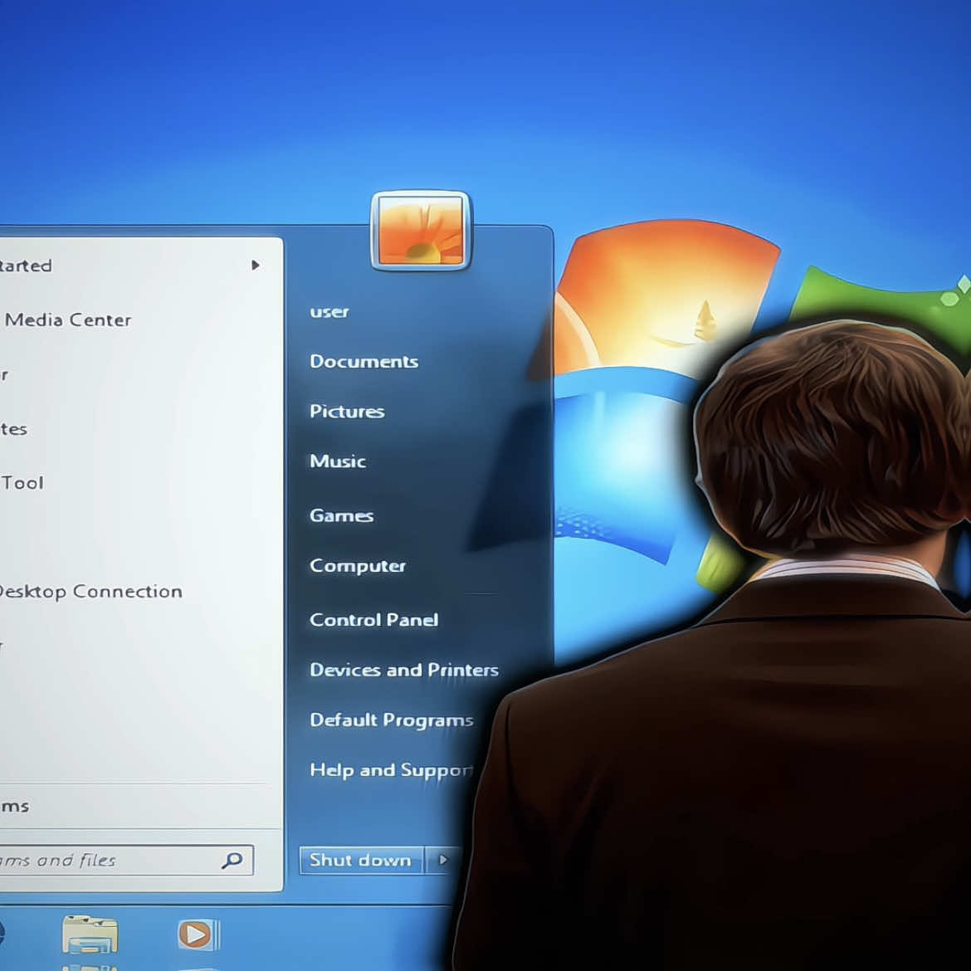Open Games from the Start menu
Viewport: 971px width, 971px height.
(x=341, y=515)
